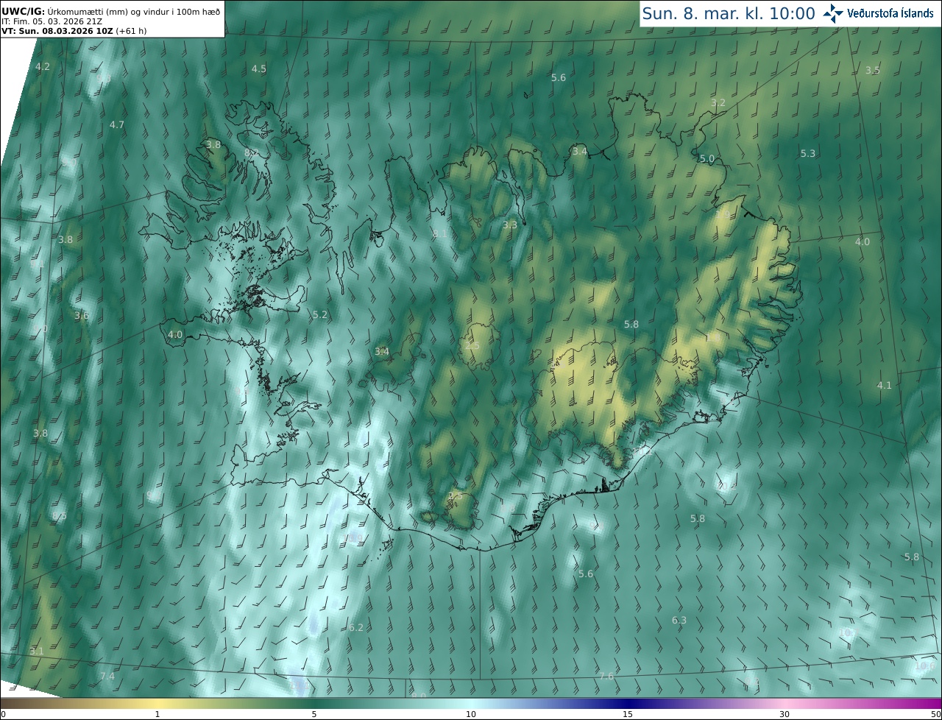The image size is (942, 720).
Task: Click the Veðurstofa Íslands logo
Action: pyautogui.click(x=878, y=13)
